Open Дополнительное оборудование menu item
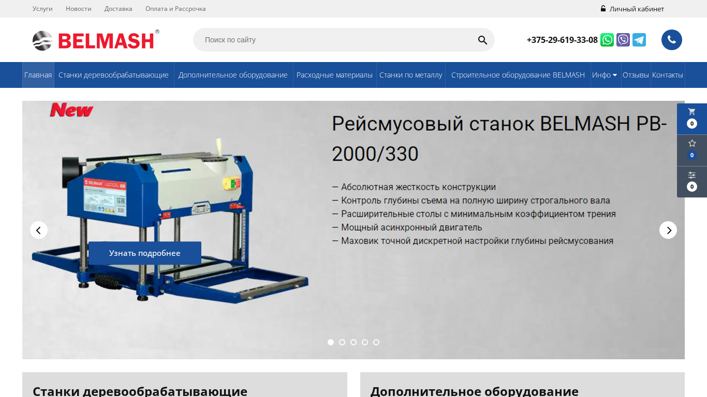 point(233,75)
